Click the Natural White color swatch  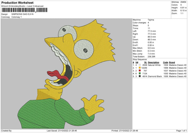tap(140, 65)
